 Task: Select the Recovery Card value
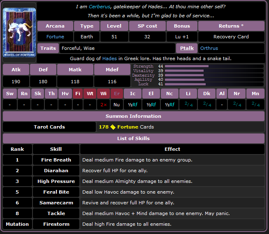[231, 37]
